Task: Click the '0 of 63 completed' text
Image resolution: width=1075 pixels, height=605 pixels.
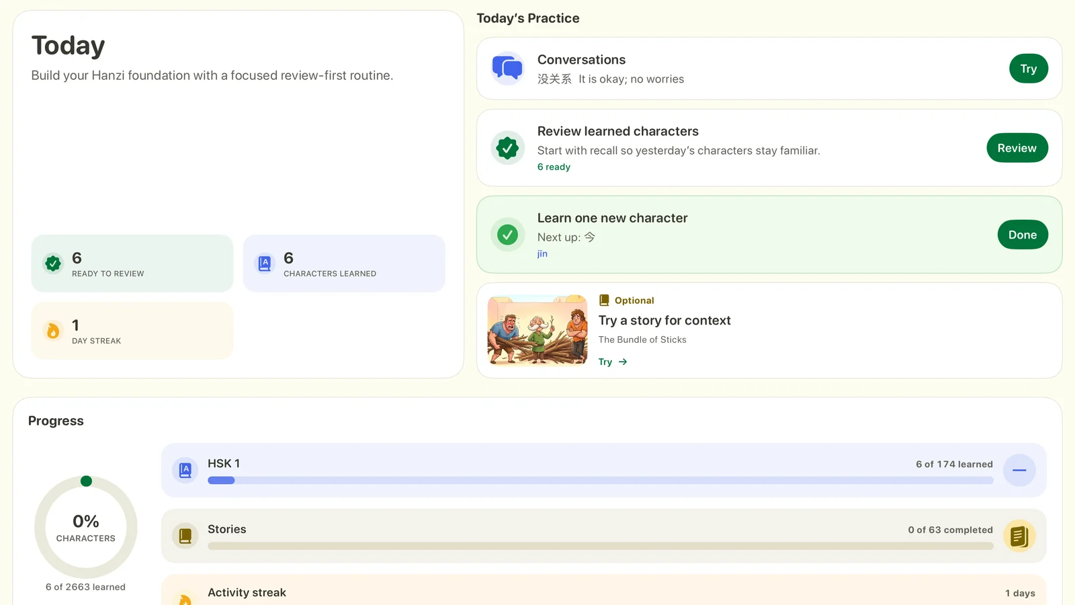Action: point(950,530)
